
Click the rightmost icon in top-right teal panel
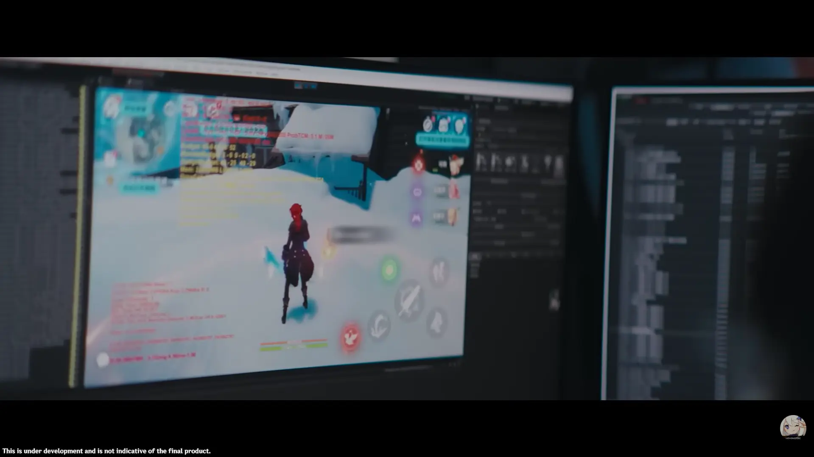tap(460, 125)
